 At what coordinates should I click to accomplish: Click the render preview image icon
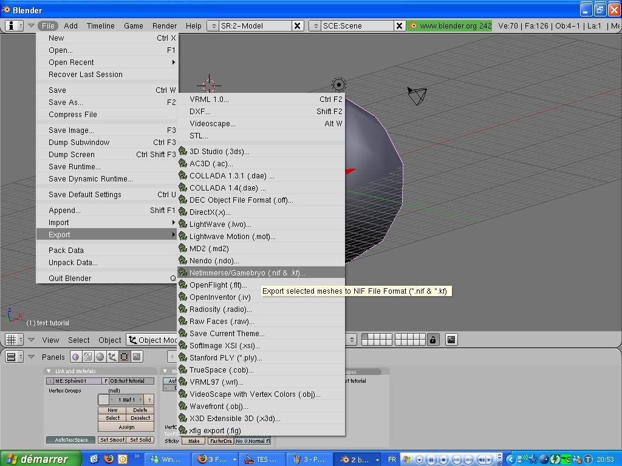coord(451,340)
